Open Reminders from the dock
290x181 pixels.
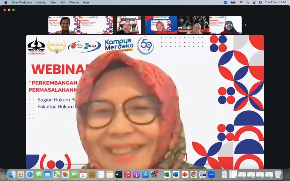pyautogui.click(x=101, y=174)
